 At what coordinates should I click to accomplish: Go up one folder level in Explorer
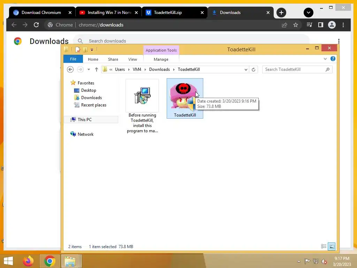(96, 69)
